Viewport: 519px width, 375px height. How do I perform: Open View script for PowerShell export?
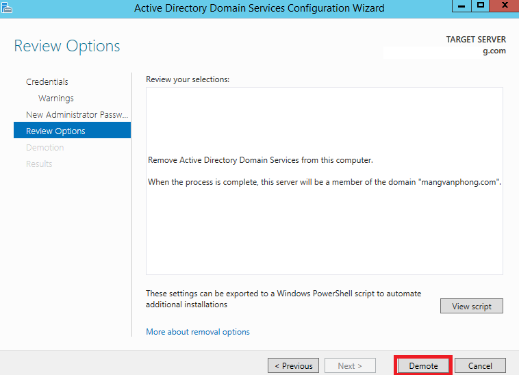(x=471, y=306)
